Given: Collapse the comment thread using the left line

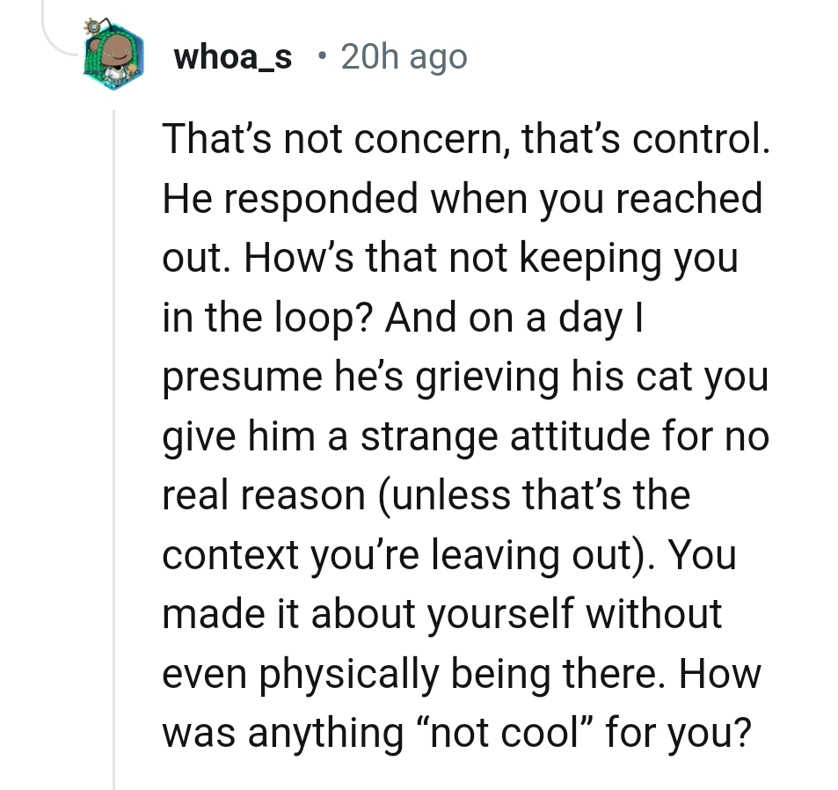Looking at the screenshot, I should [x=114, y=440].
